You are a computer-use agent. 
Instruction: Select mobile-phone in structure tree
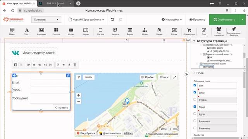pyautogui.click(x=215, y=48)
